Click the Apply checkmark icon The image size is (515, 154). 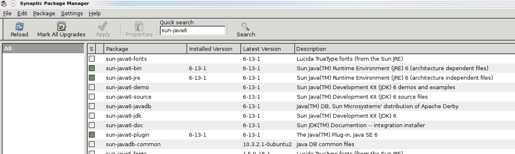[103, 26]
